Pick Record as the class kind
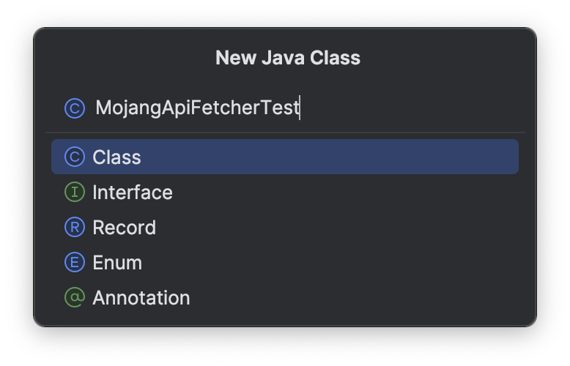This screenshot has width=570, height=366. tap(124, 228)
